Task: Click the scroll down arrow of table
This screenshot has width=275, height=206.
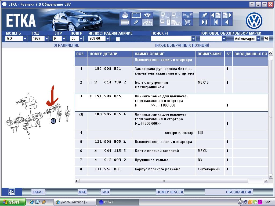Action: point(271,176)
